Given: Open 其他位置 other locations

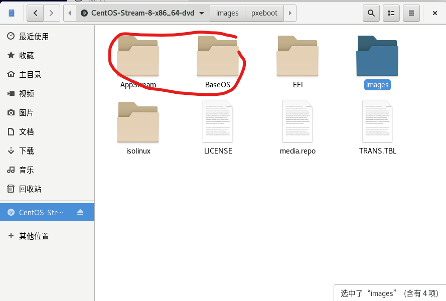Looking at the screenshot, I should [x=47, y=236].
